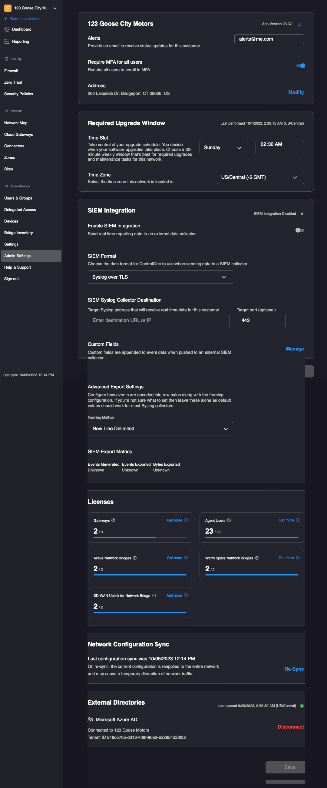
Task: Enable the SIEM Integration toggle
Action: [299, 230]
